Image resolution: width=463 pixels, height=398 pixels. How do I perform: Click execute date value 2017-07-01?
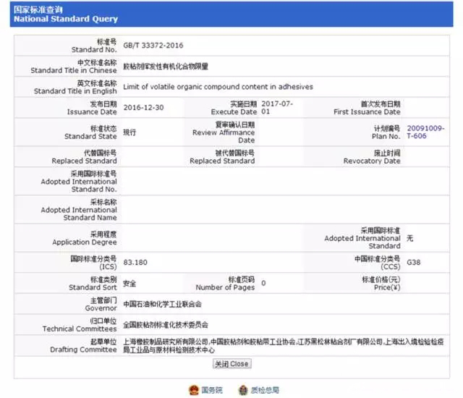(277, 108)
